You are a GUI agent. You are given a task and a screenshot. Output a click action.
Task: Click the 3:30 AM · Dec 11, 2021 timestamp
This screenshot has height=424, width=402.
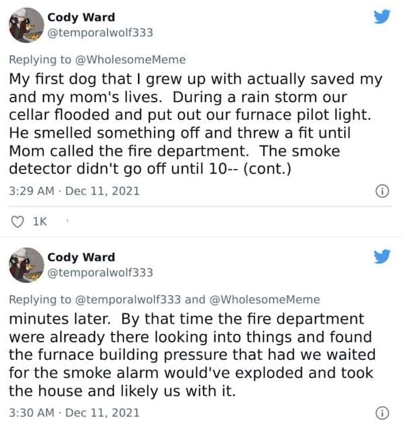coord(74,411)
